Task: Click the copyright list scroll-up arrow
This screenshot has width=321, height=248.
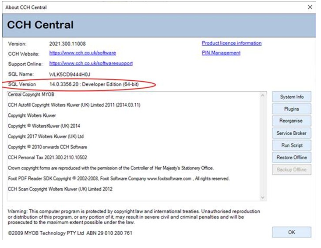Action: click(263, 95)
